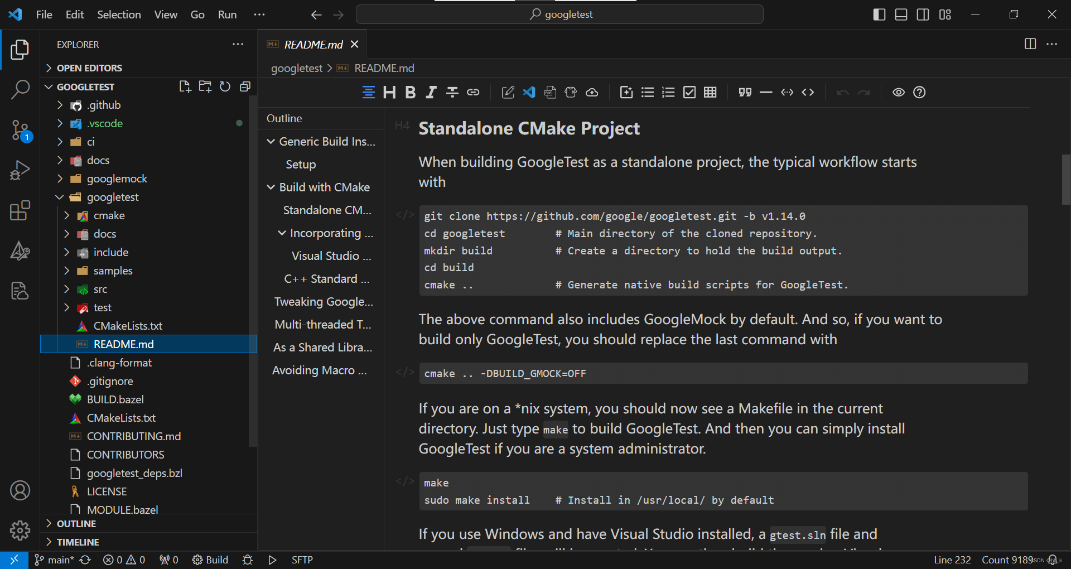Click SFTP in status bar
1071x569 pixels.
pos(302,560)
